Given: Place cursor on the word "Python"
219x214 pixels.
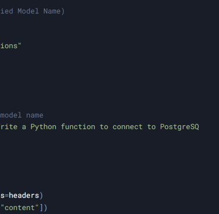Looking at the screenshot, I should pos(43,127).
